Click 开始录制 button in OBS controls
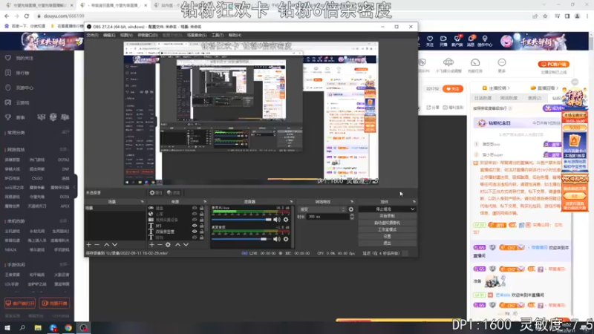 click(387, 216)
